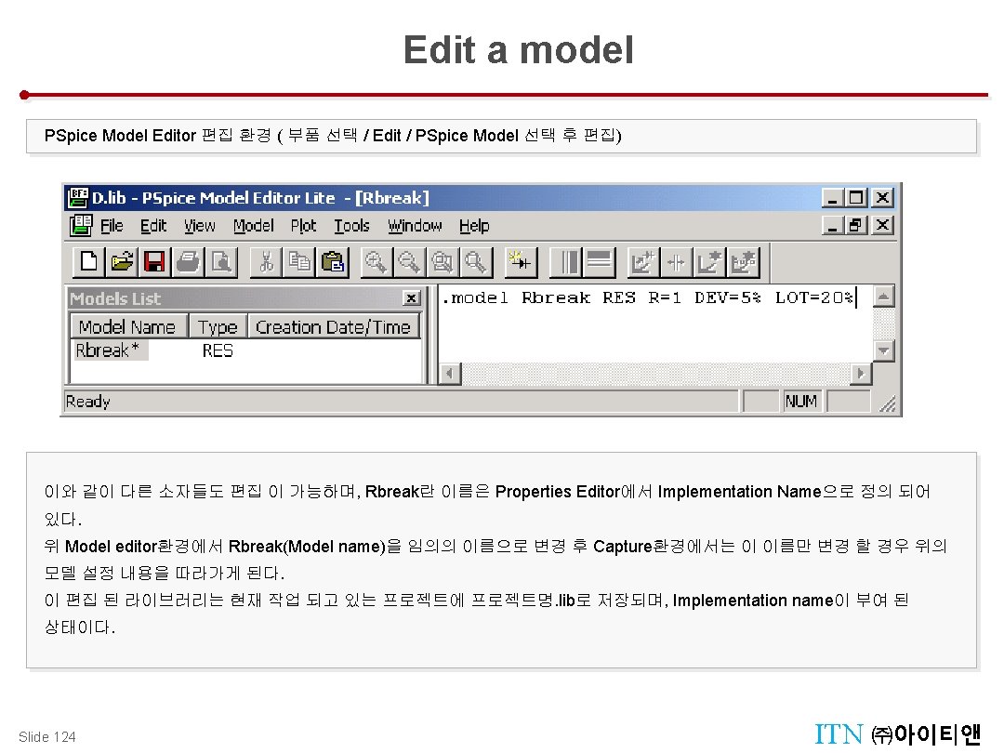Click the editor scroll up arrow
Image resolution: width=1004 pixels, height=753 pixels.
pyautogui.click(x=884, y=297)
